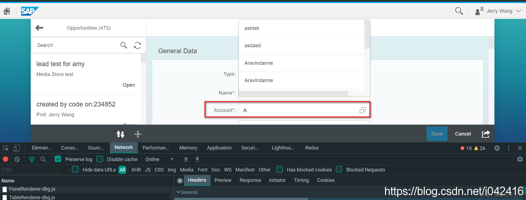Image resolution: width=526 pixels, height=200 pixels.
Task: Open DevTools settings gear
Action: click(497, 148)
